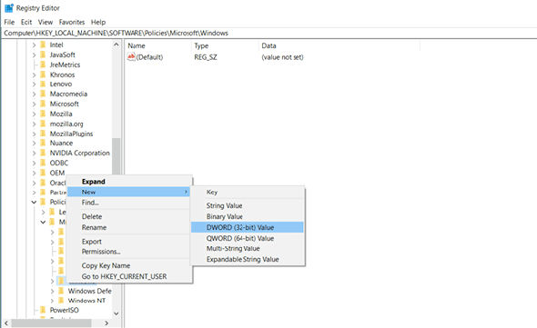Choose Rename in the context menu

[x=128, y=227]
